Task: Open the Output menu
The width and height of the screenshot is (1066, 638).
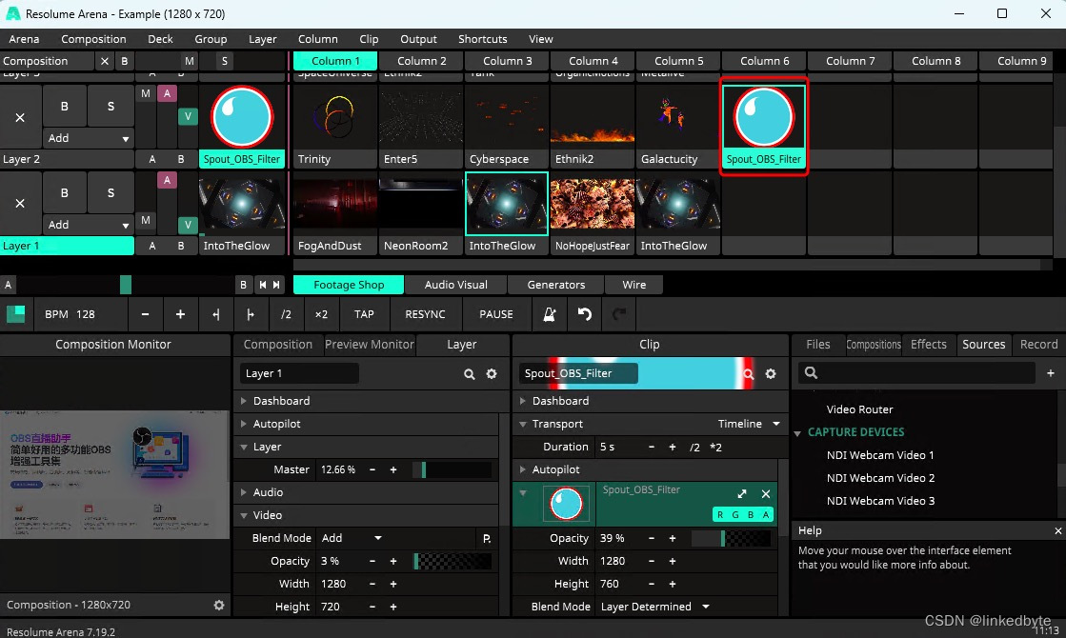Action: 418,39
